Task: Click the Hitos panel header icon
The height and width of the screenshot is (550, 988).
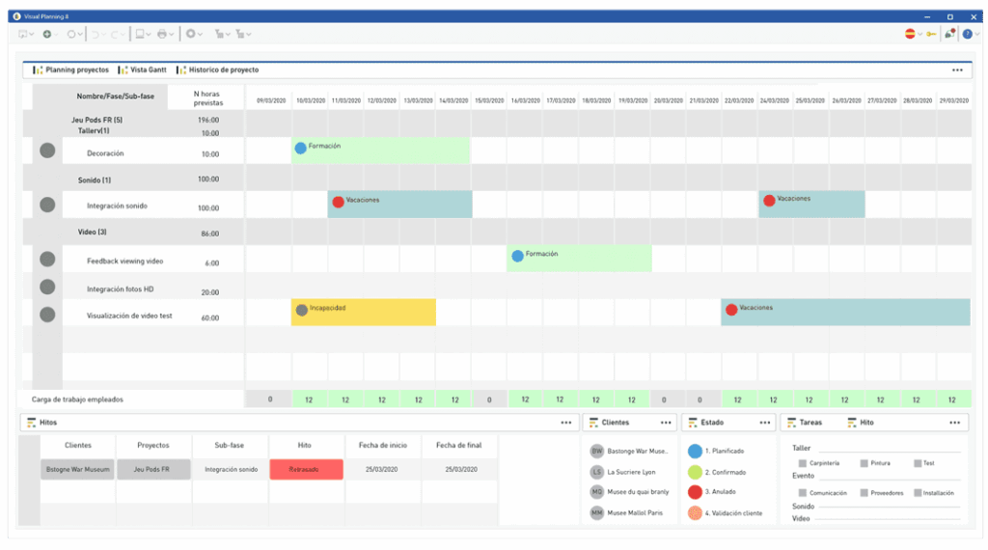Action: tap(32, 423)
